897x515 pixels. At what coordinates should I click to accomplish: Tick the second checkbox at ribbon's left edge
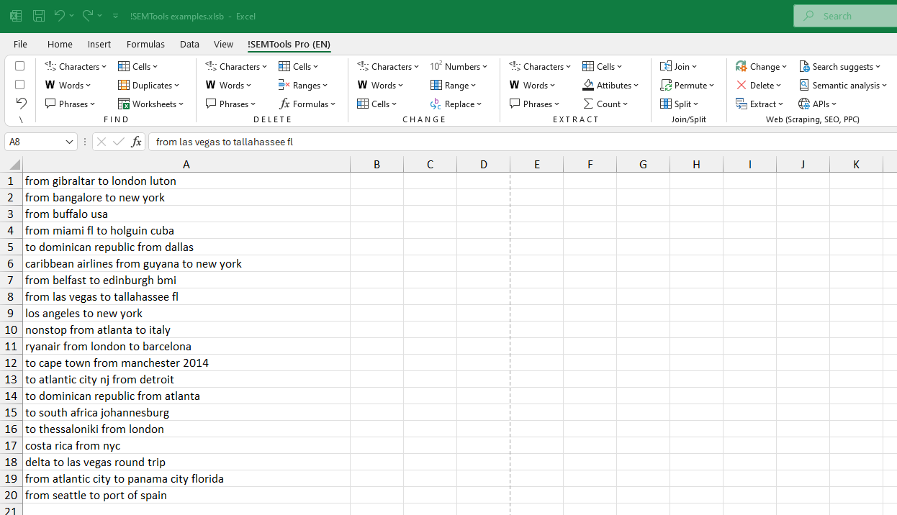[x=20, y=85]
